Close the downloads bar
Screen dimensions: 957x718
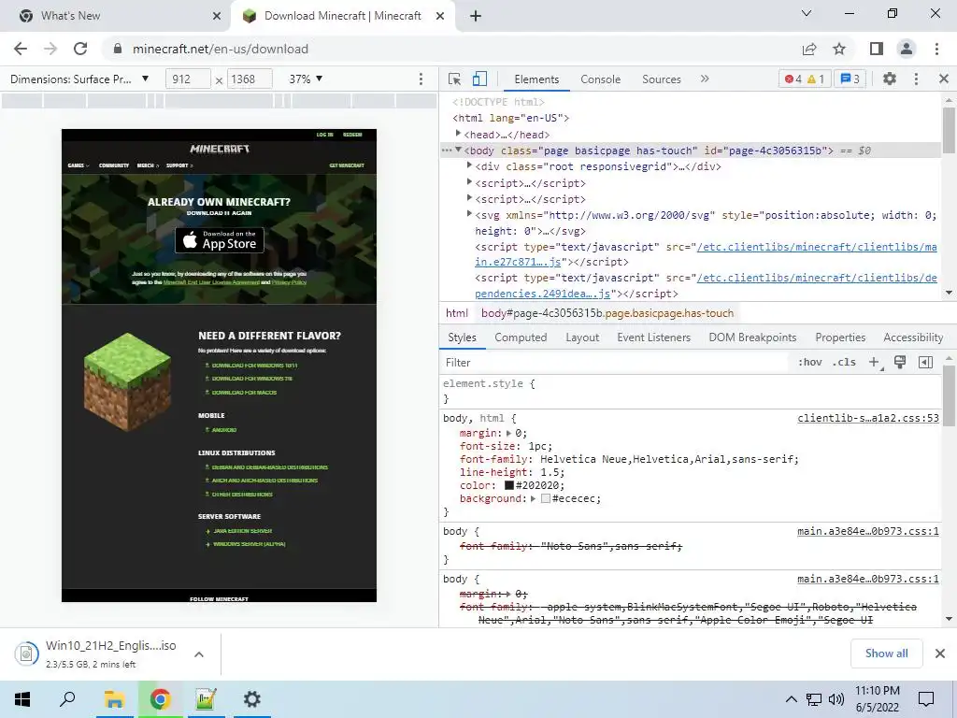(940, 653)
